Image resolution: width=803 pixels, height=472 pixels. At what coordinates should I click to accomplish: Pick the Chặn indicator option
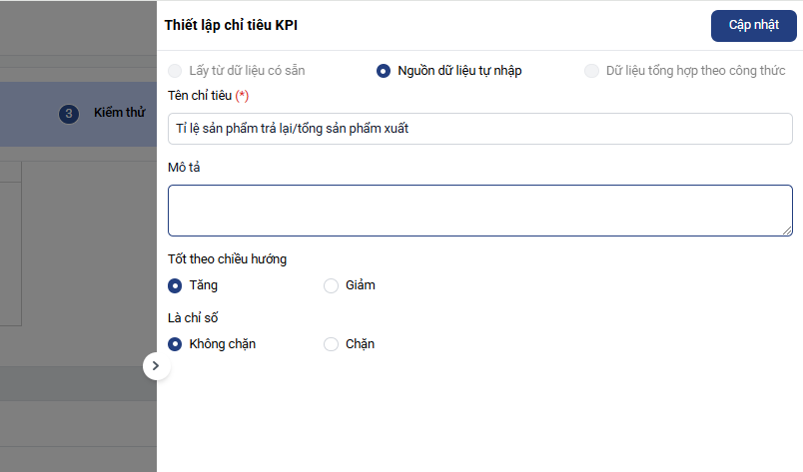tap(332, 344)
